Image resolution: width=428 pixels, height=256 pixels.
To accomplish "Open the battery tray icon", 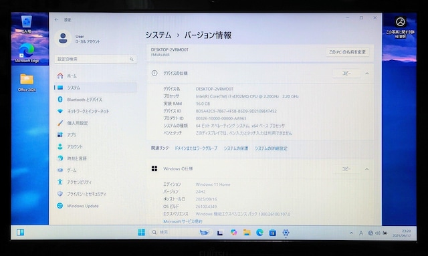I will [x=385, y=233].
